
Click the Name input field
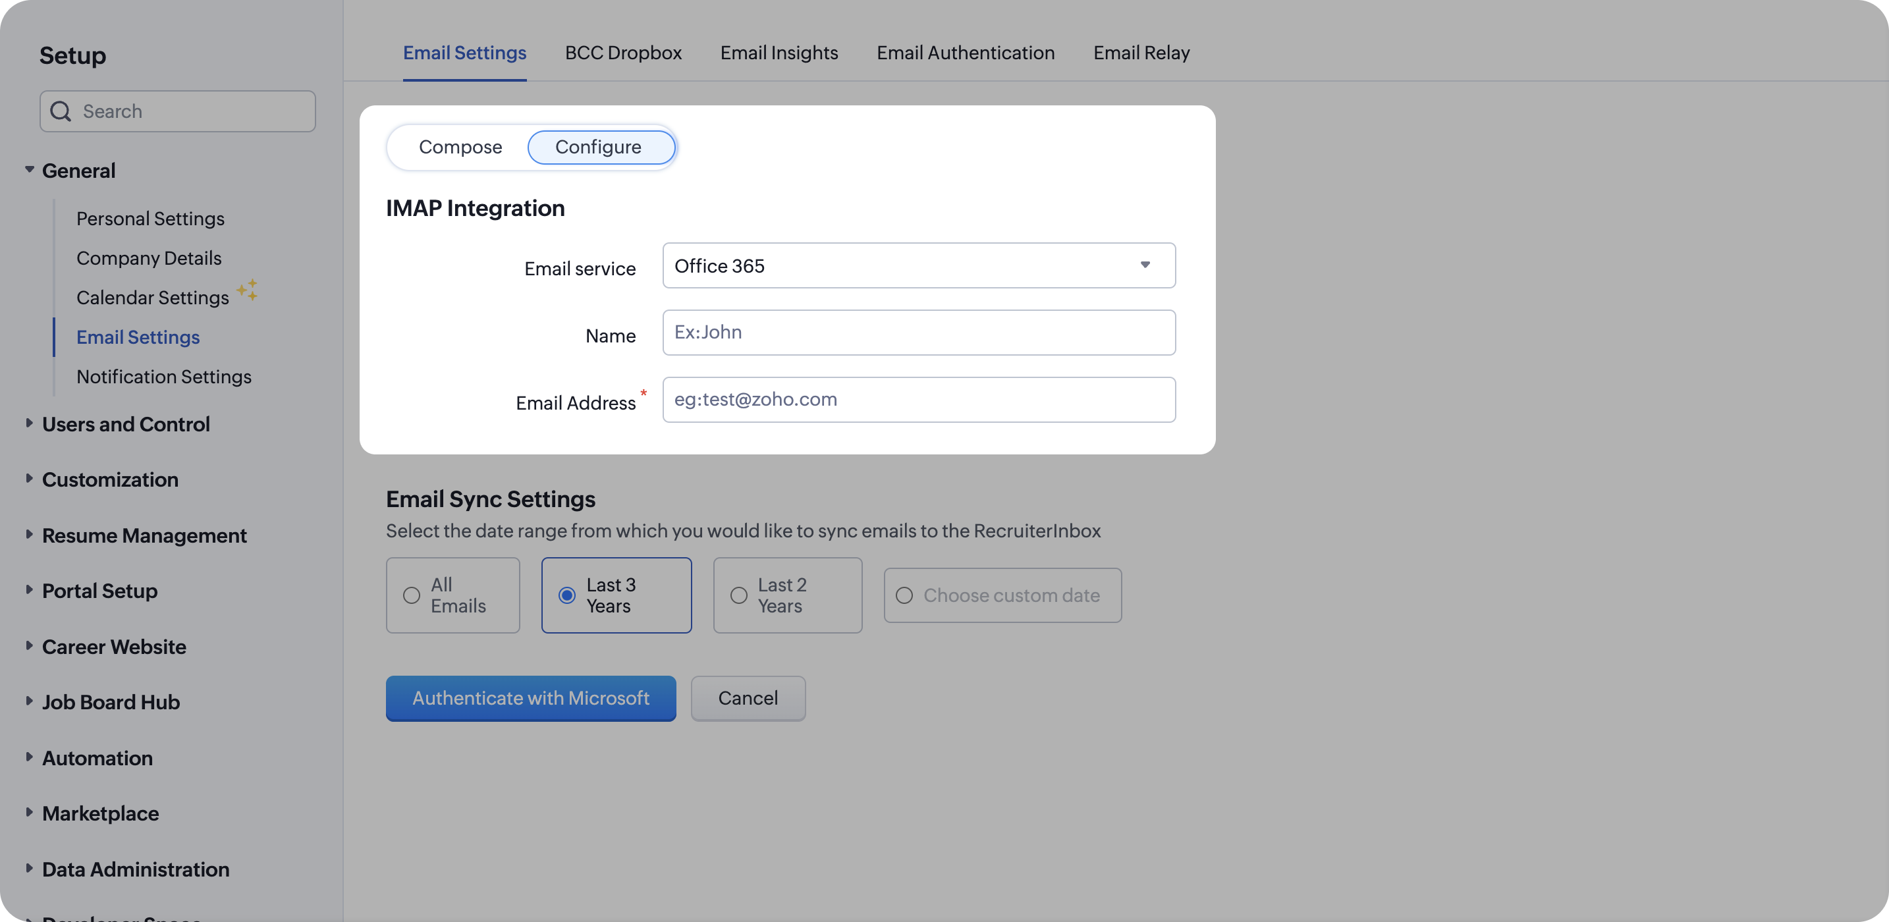point(918,333)
